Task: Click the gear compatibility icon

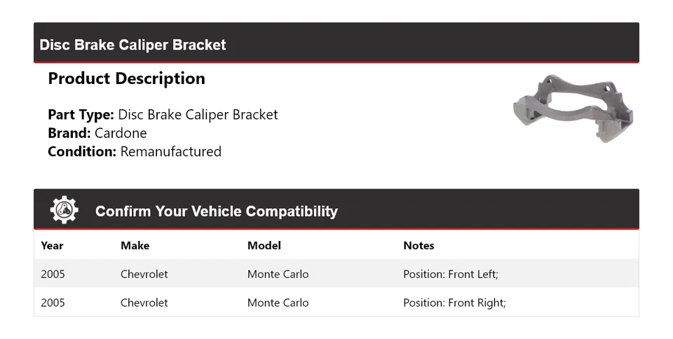Action: pyautogui.click(x=64, y=210)
